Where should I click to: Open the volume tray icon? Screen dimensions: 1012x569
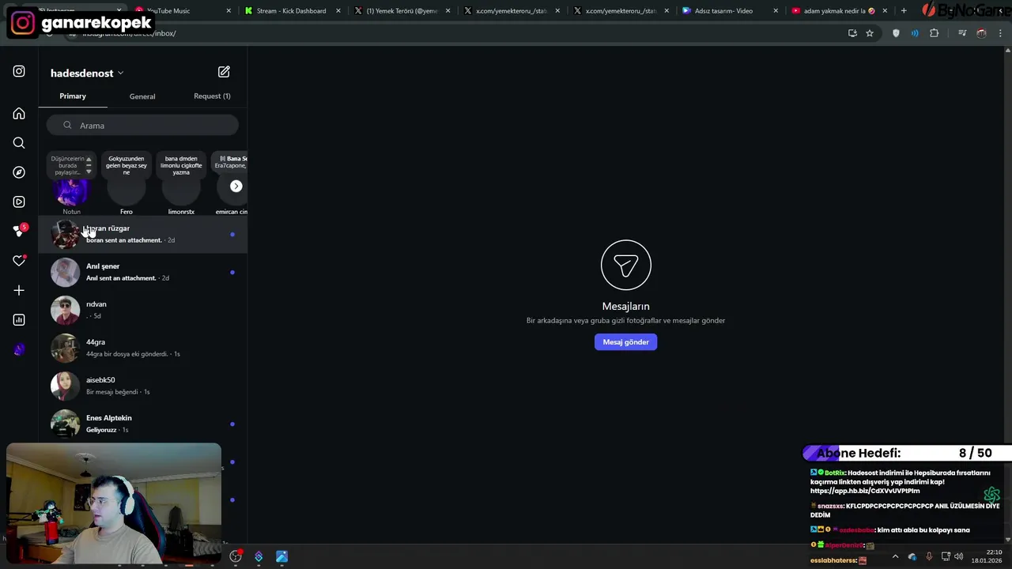click(x=959, y=556)
